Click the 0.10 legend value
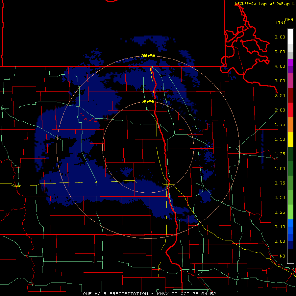This screenshot has width=296, height=296. coord(280,227)
